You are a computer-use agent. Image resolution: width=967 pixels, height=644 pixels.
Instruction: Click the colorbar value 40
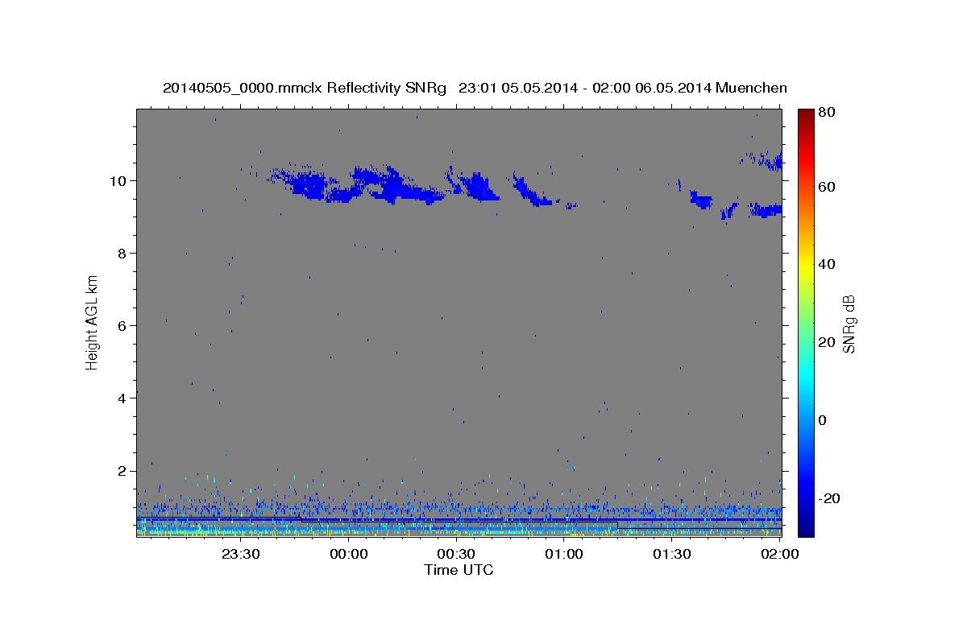coord(828,264)
